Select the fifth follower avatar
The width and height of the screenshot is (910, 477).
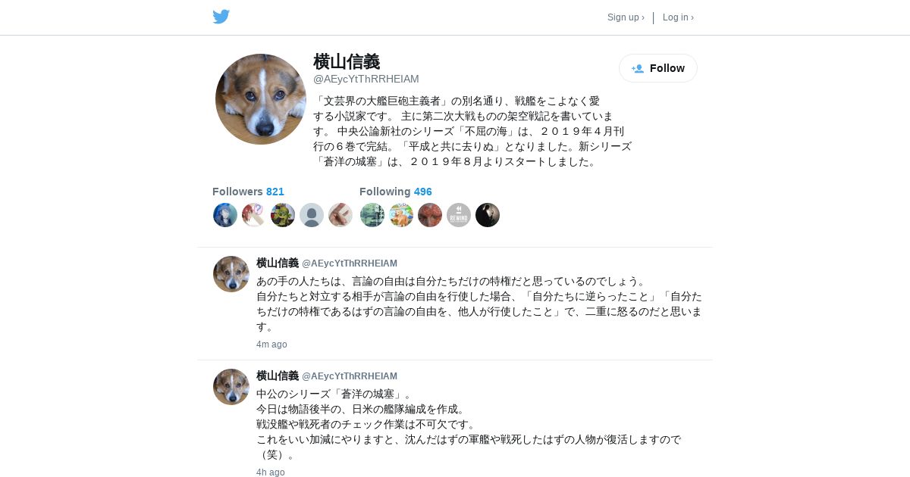(x=340, y=215)
